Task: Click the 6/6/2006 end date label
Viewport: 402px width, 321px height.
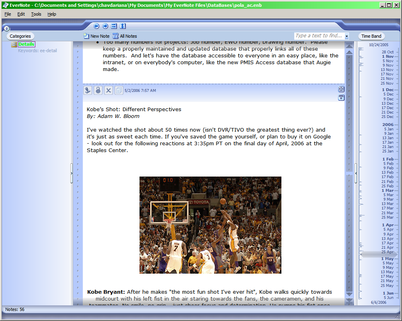Action: (x=378, y=302)
